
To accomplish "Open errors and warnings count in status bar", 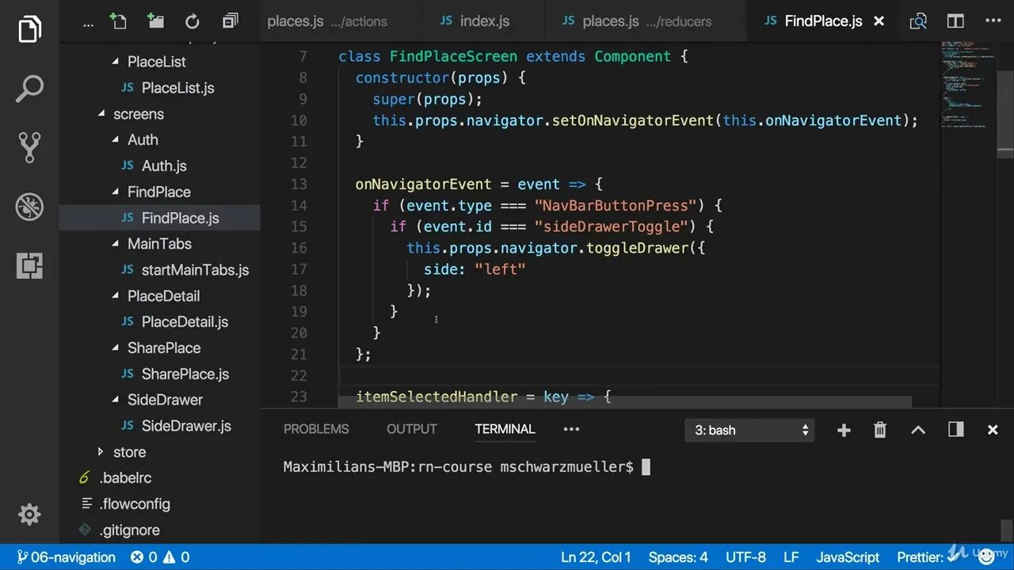I will 160,557.
